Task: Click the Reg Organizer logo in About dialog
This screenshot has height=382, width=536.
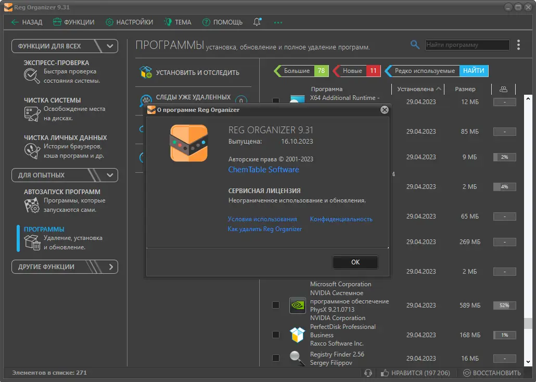Action: coord(189,143)
